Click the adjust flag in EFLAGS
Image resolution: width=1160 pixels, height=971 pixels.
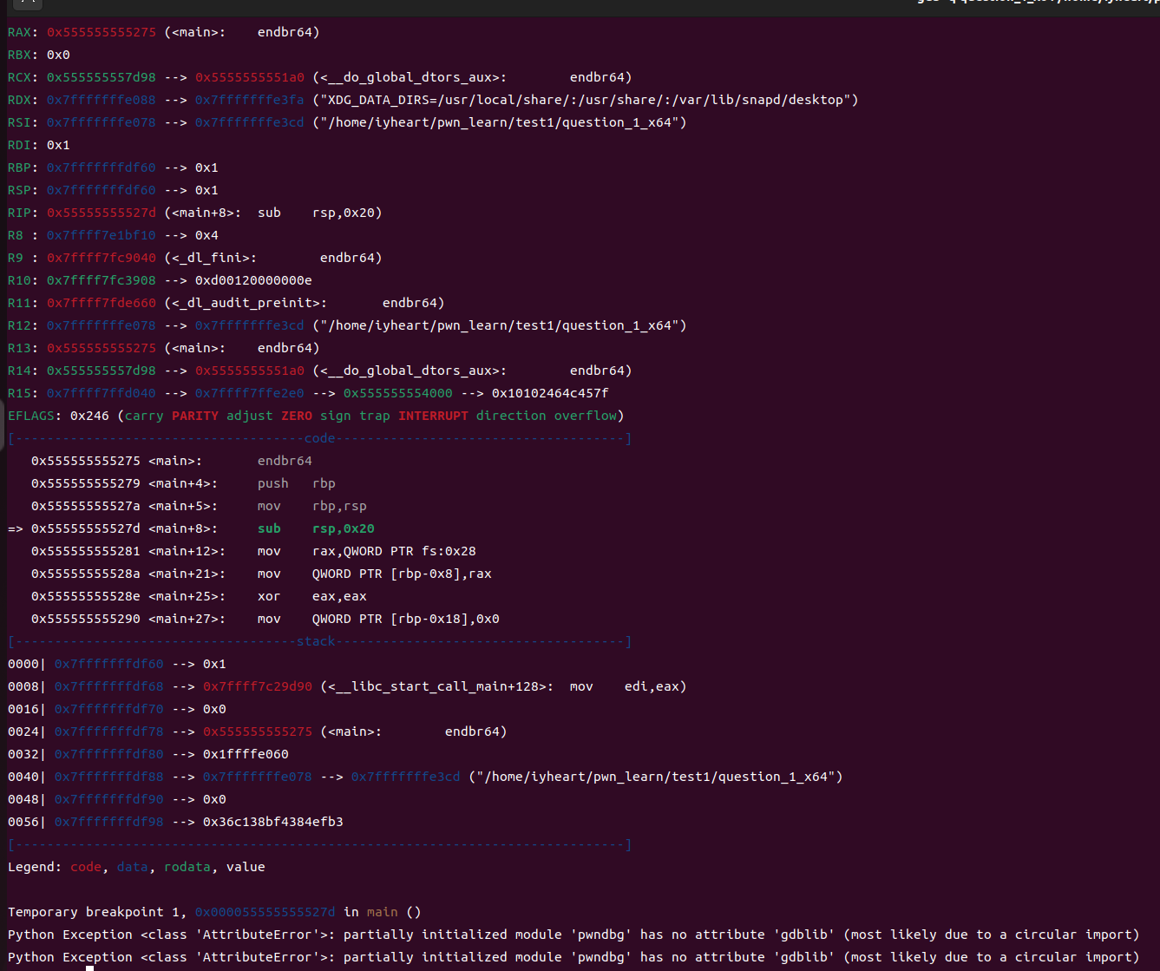[250, 416]
